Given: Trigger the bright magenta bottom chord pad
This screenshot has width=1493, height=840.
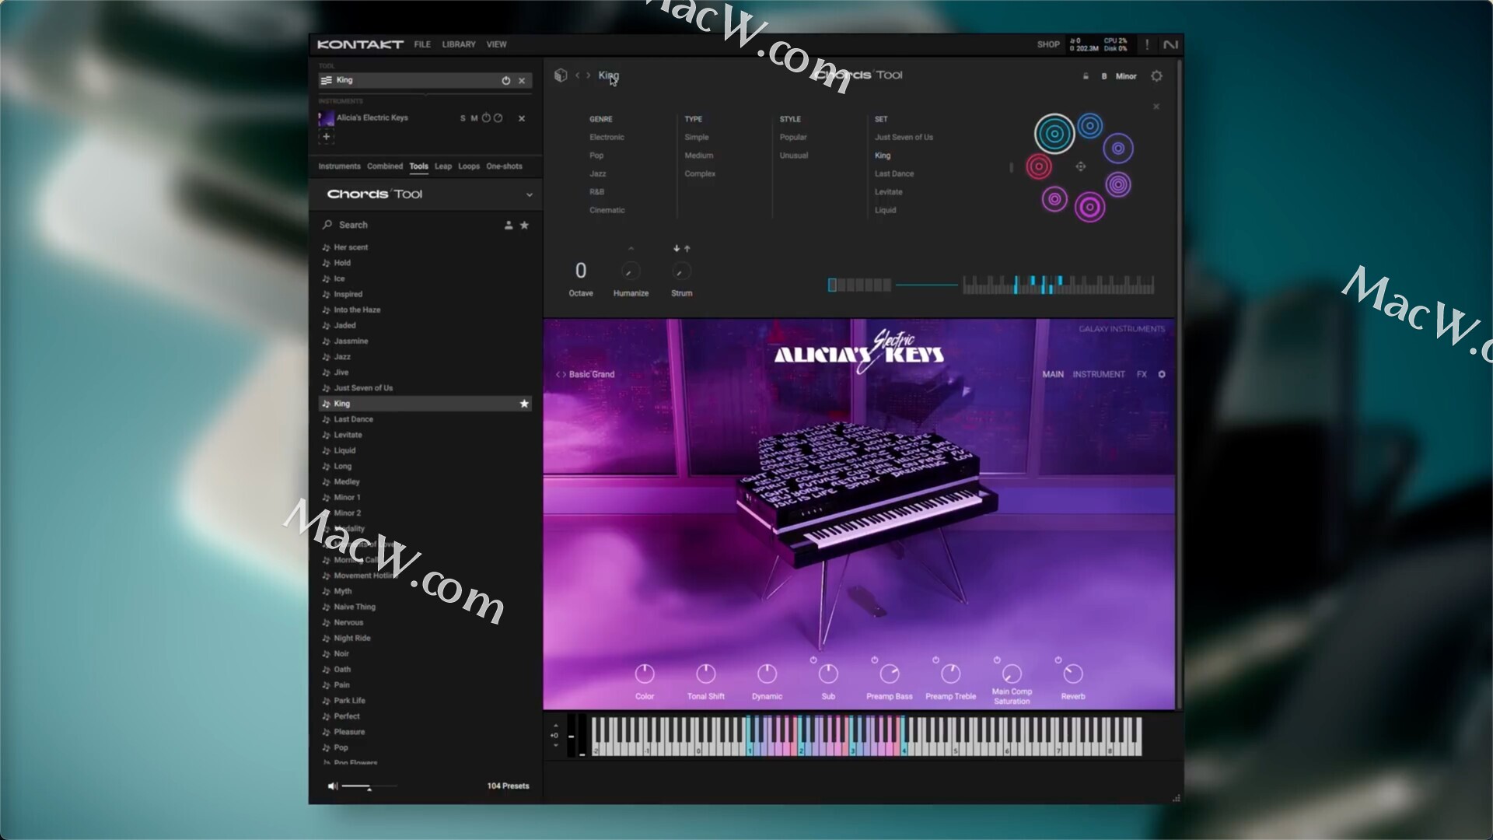Looking at the screenshot, I should tap(1090, 207).
